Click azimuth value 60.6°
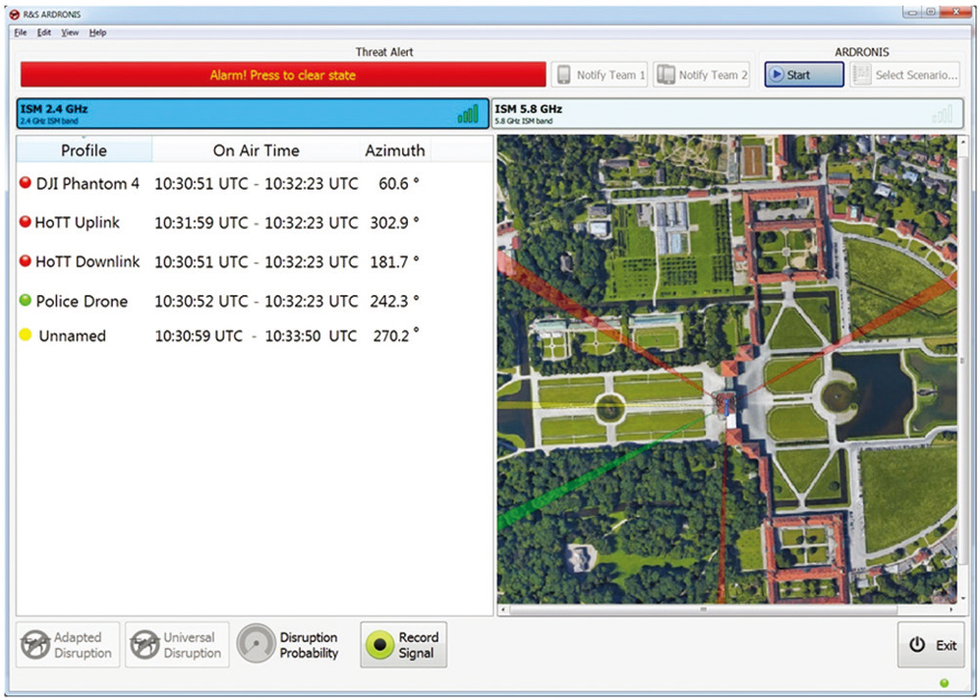 pyautogui.click(x=398, y=183)
